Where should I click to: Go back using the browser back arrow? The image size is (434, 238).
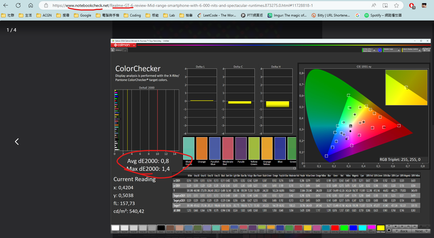[x=6, y=5]
